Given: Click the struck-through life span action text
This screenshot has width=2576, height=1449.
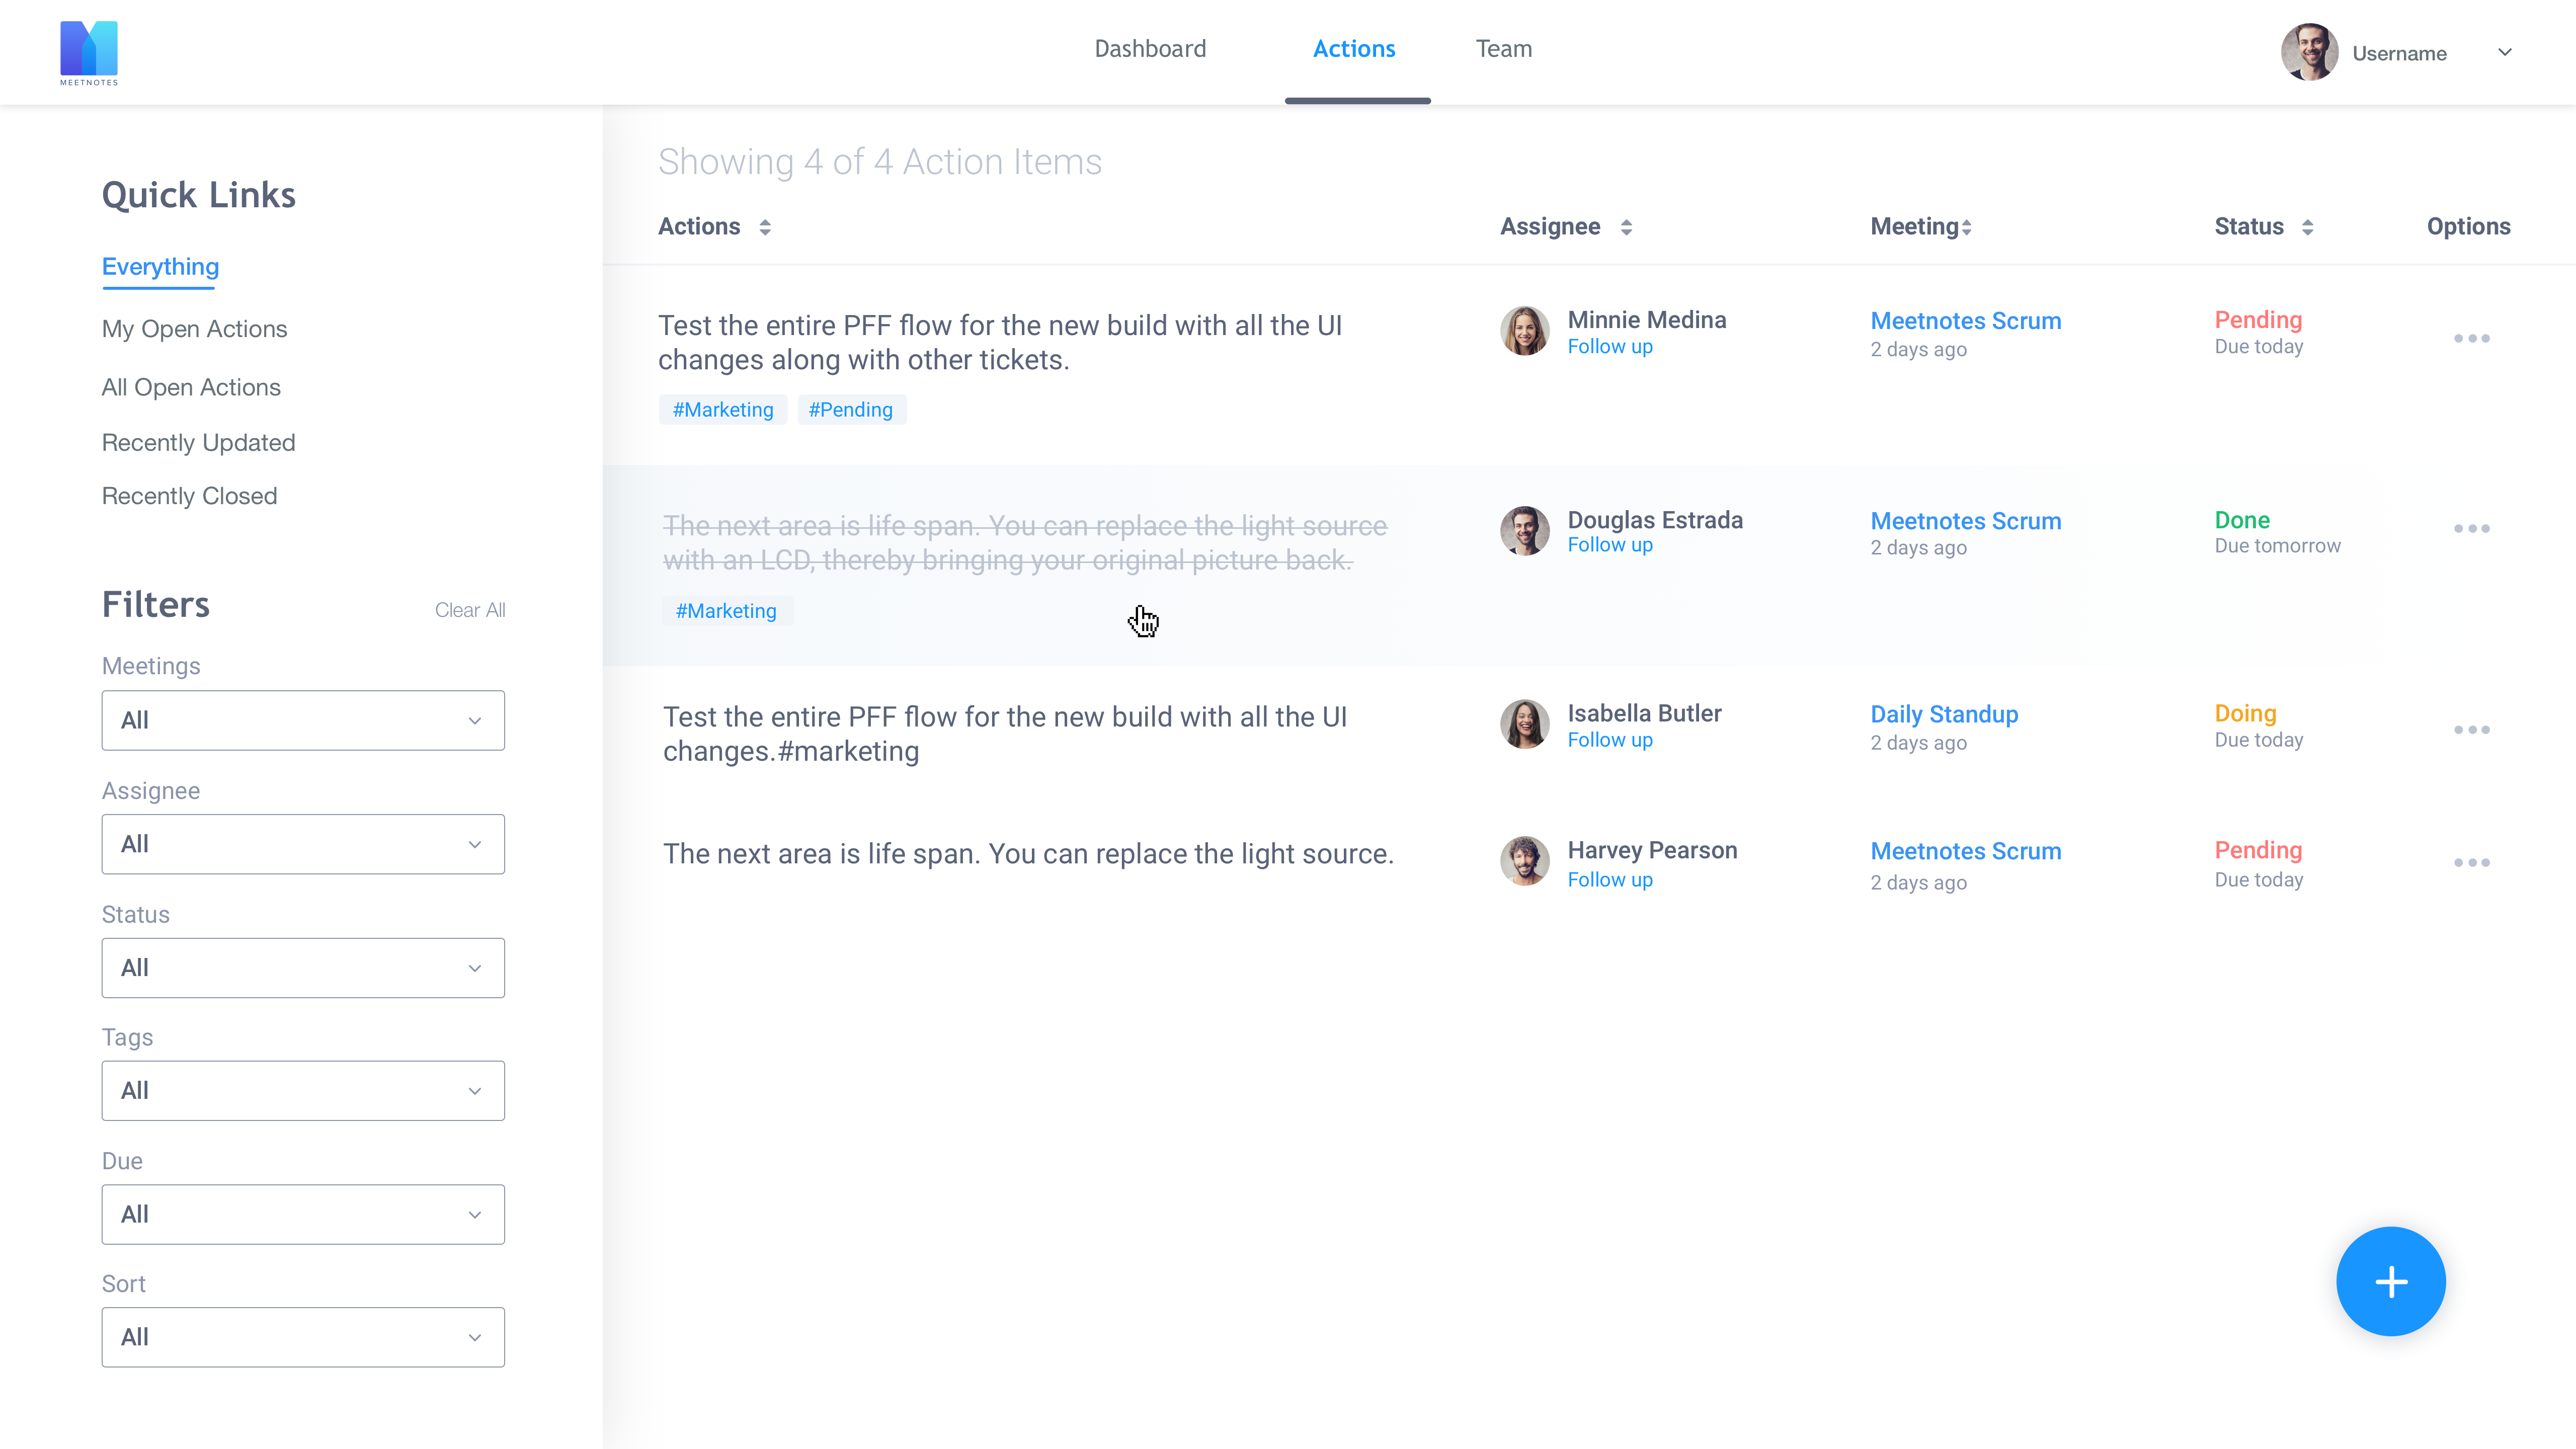Looking at the screenshot, I should click(1025, 543).
